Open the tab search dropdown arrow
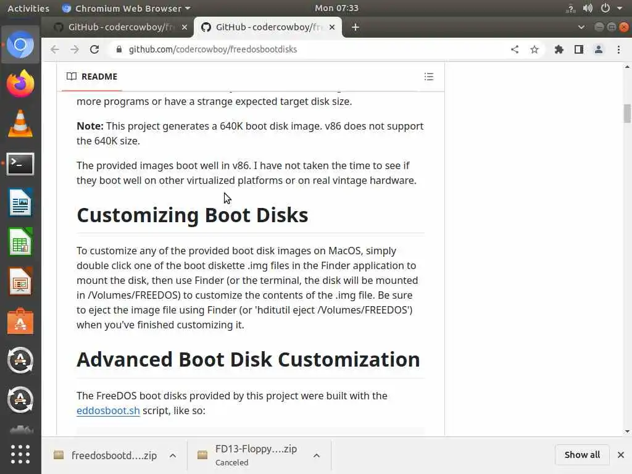Viewport: 632px width, 474px height. (581, 27)
